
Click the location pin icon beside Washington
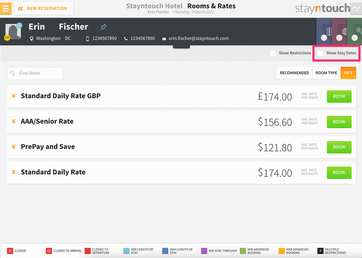tap(31, 39)
